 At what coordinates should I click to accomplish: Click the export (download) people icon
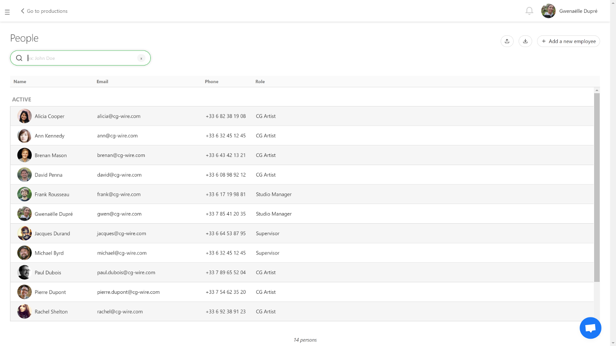click(x=525, y=41)
